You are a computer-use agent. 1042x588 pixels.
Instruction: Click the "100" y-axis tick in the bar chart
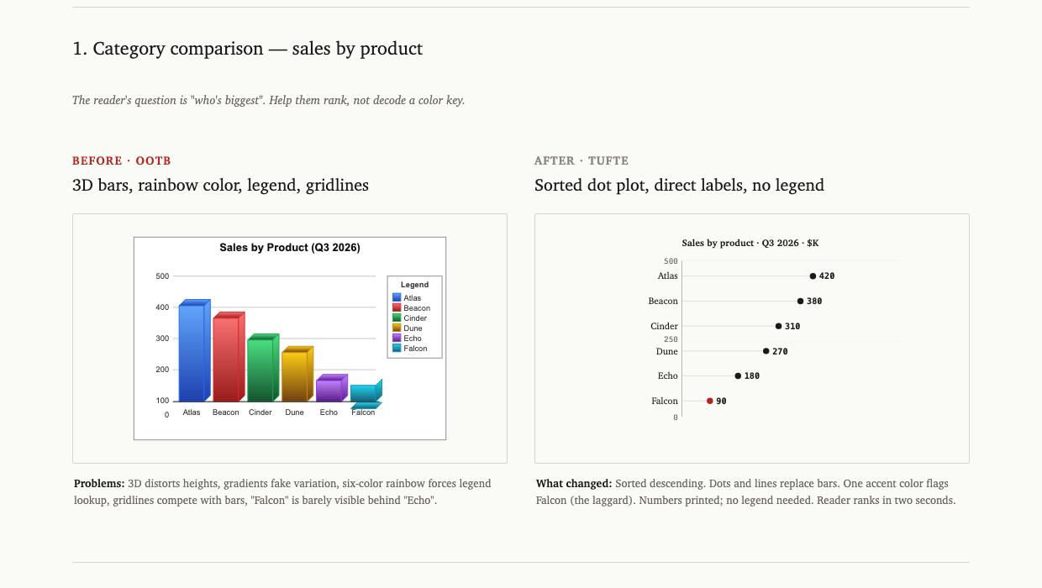[x=163, y=401]
